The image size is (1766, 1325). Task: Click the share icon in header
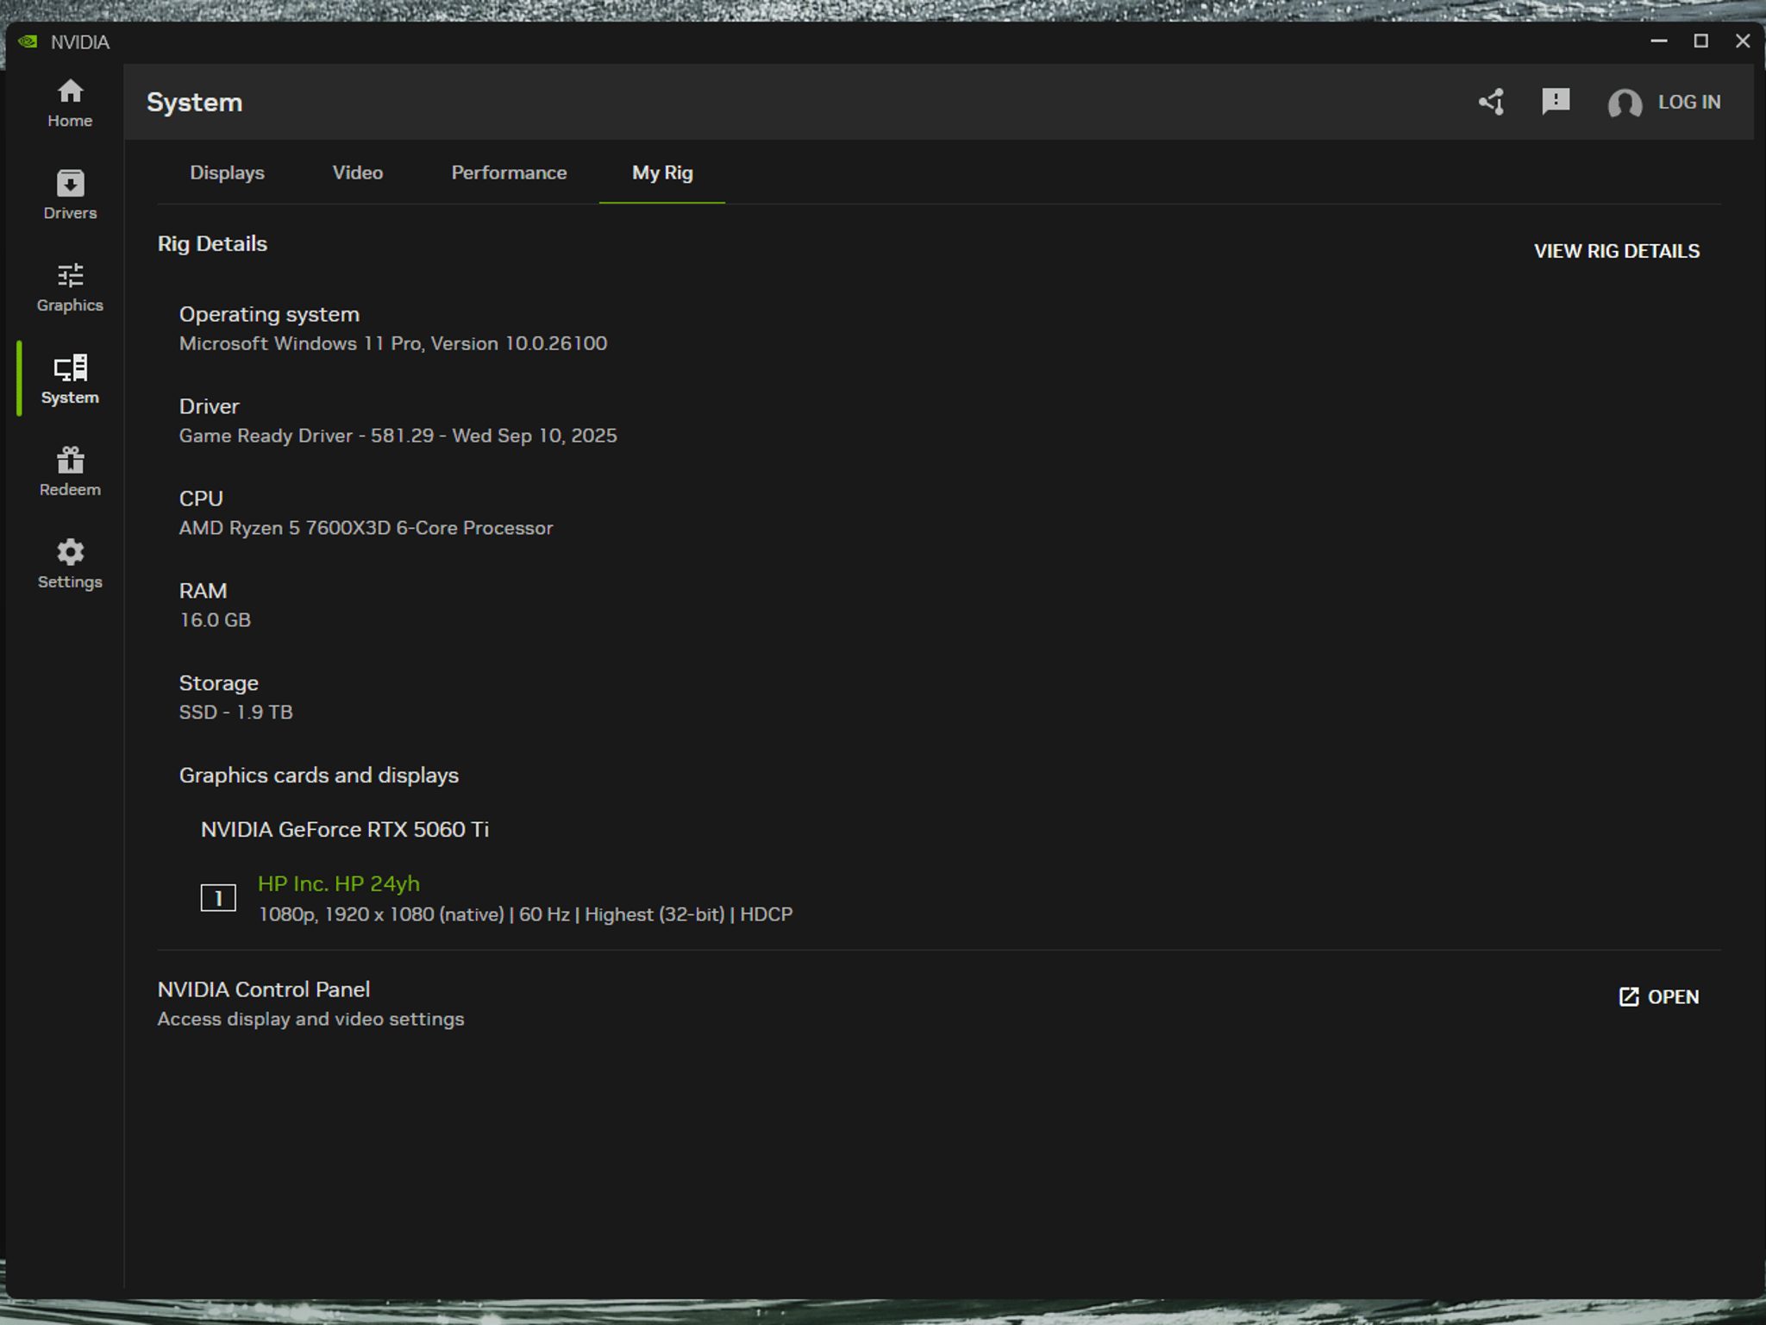1492,102
